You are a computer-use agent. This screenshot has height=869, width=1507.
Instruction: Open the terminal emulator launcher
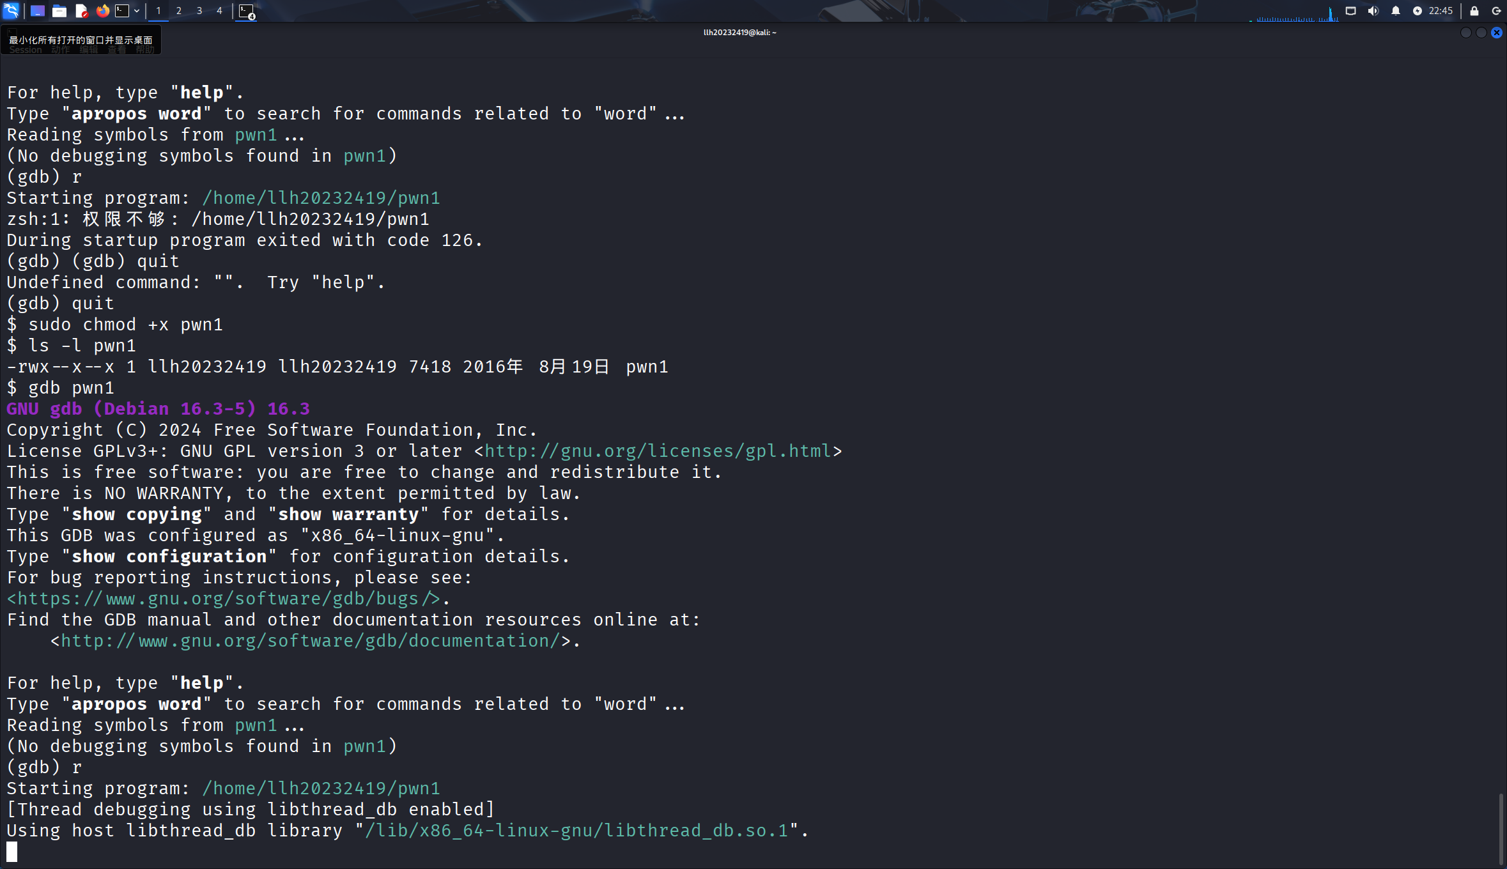pyautogui.click(x=122, y=11)
